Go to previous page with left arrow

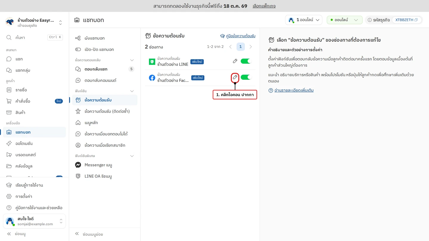coord(230,47)
